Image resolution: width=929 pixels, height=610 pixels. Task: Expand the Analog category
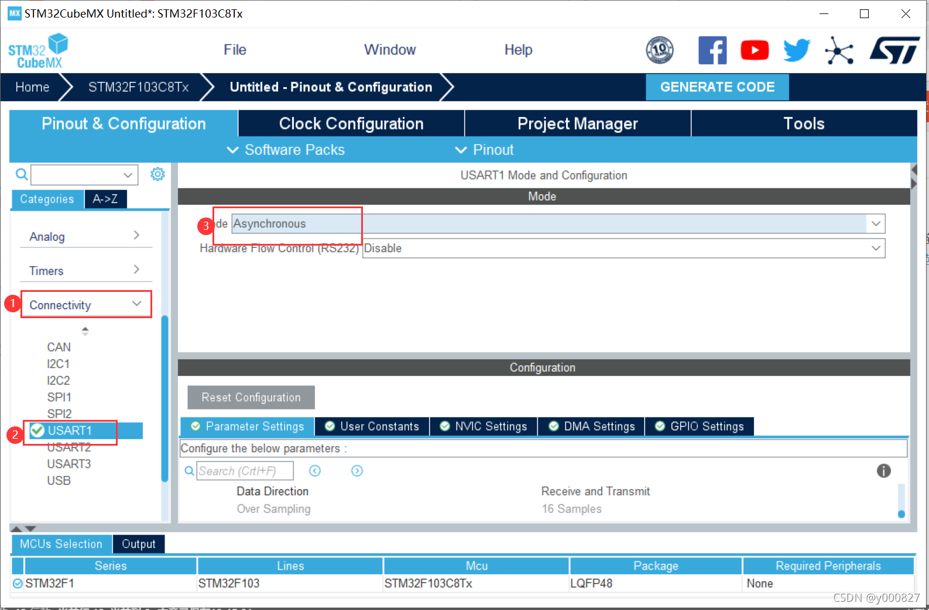tap(86, 236)
